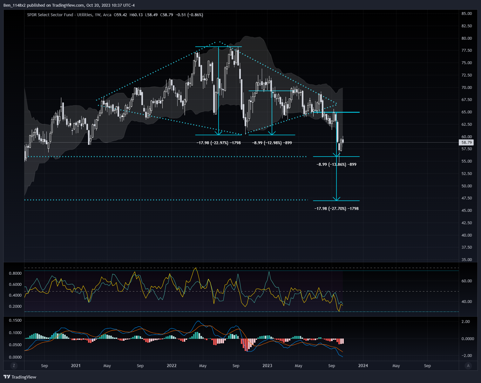Click the 2021 label on time axis

pyautogui.click(x=76, y=366)
